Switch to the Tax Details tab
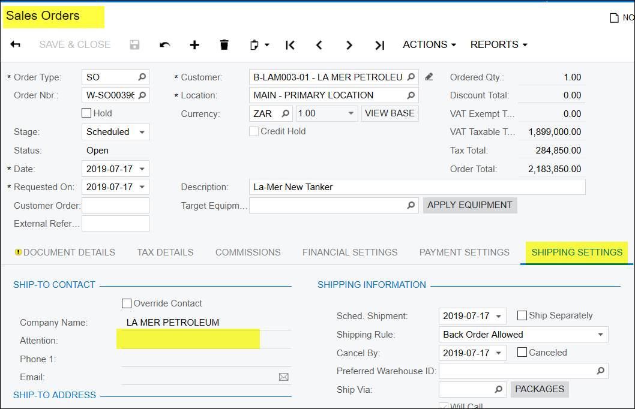 pyautogui.click(x=165, y=252)
